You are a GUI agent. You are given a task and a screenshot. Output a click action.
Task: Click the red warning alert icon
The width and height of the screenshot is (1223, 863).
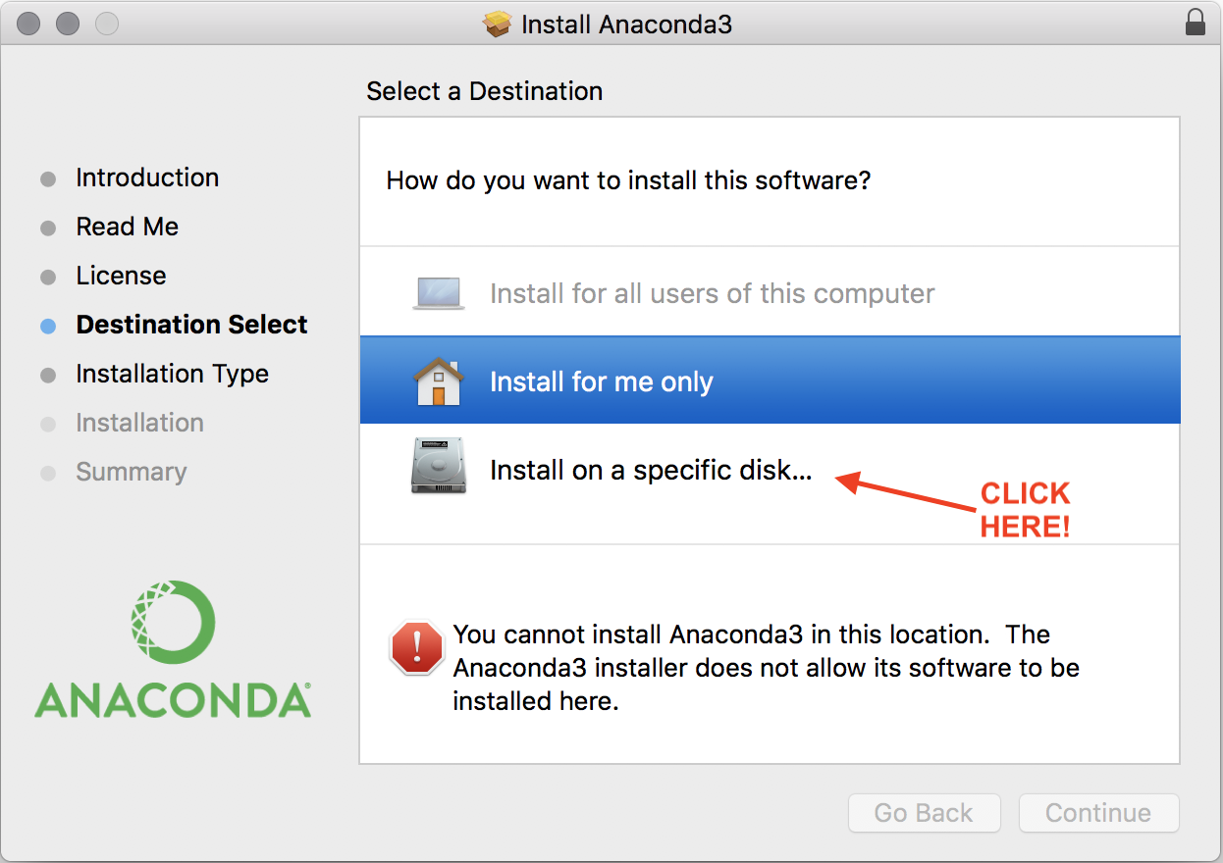[x=417, y=647]
